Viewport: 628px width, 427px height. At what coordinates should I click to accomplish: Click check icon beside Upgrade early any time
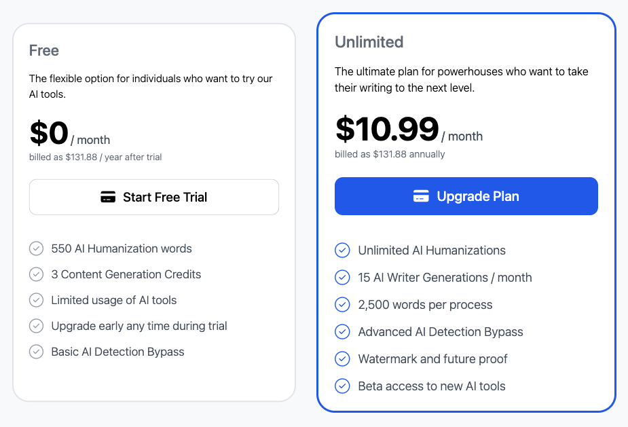tap(36, 326)
